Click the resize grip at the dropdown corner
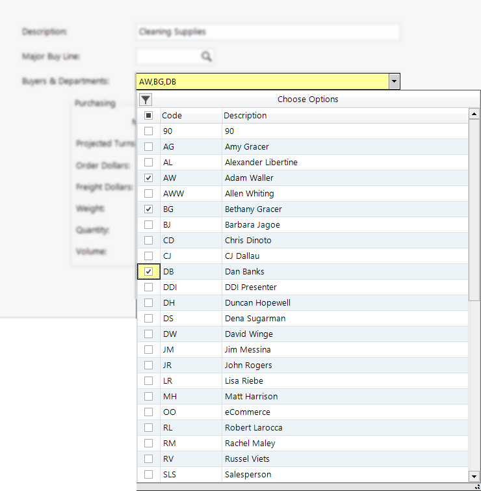 476,486
